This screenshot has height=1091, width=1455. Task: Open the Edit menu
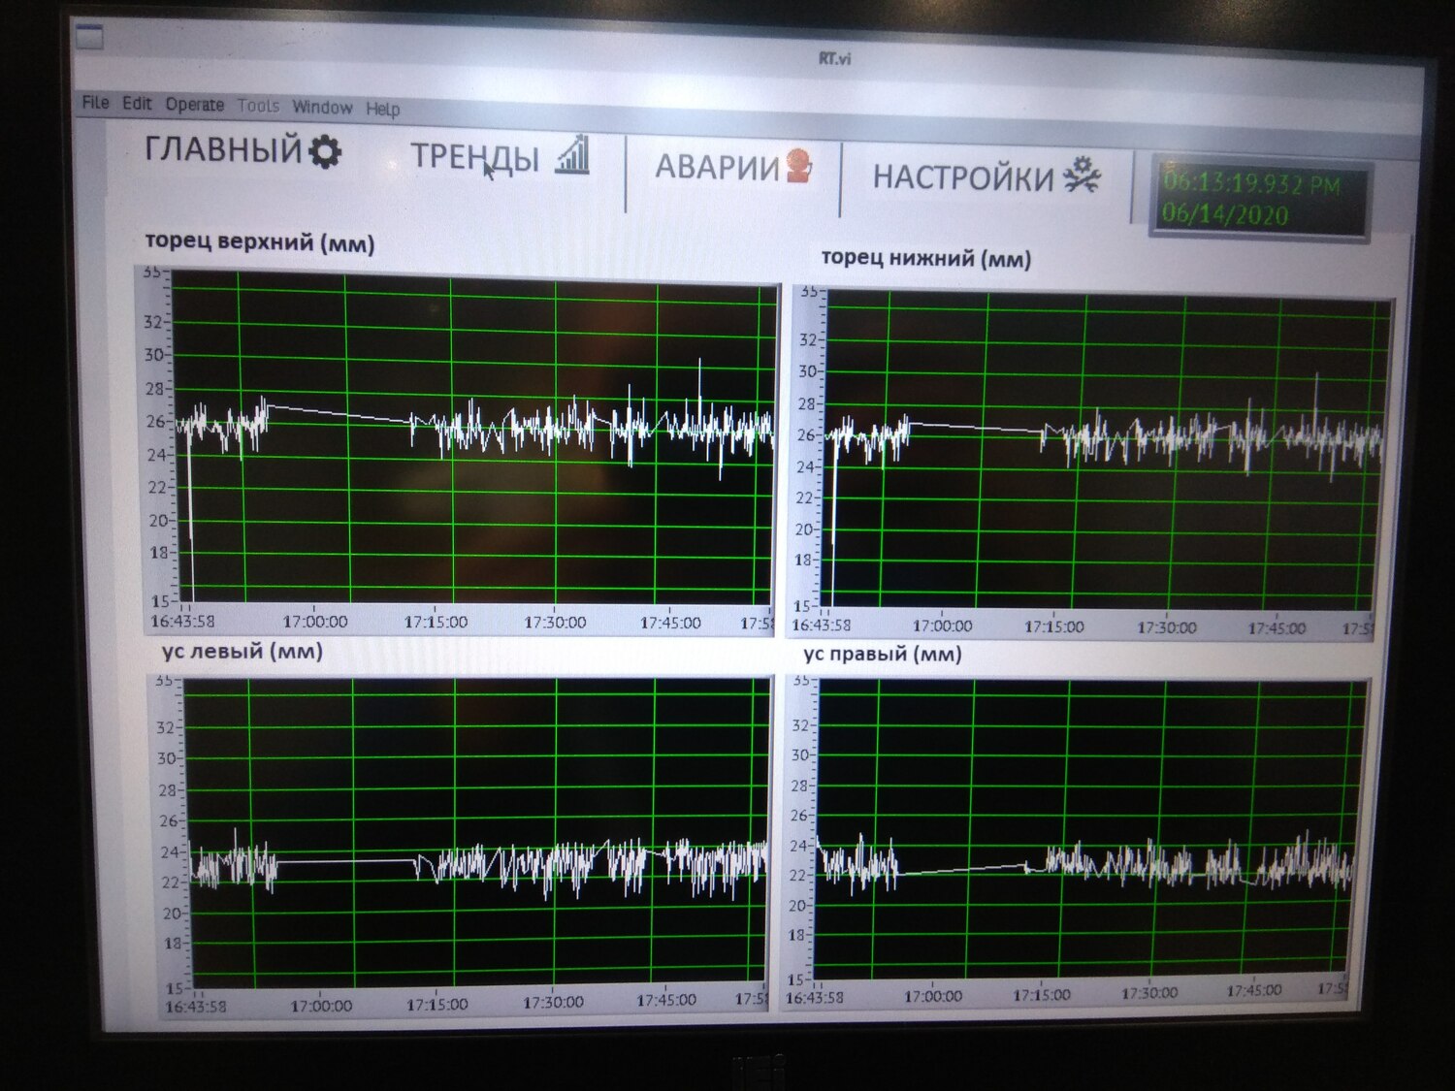click(x=137, y=103)
